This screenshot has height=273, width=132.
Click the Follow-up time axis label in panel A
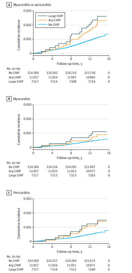pyautogui.click(x=69, y=64)
